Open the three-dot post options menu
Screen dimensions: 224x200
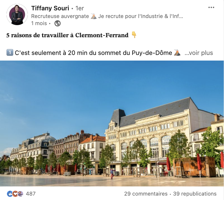tap(211, 7)
